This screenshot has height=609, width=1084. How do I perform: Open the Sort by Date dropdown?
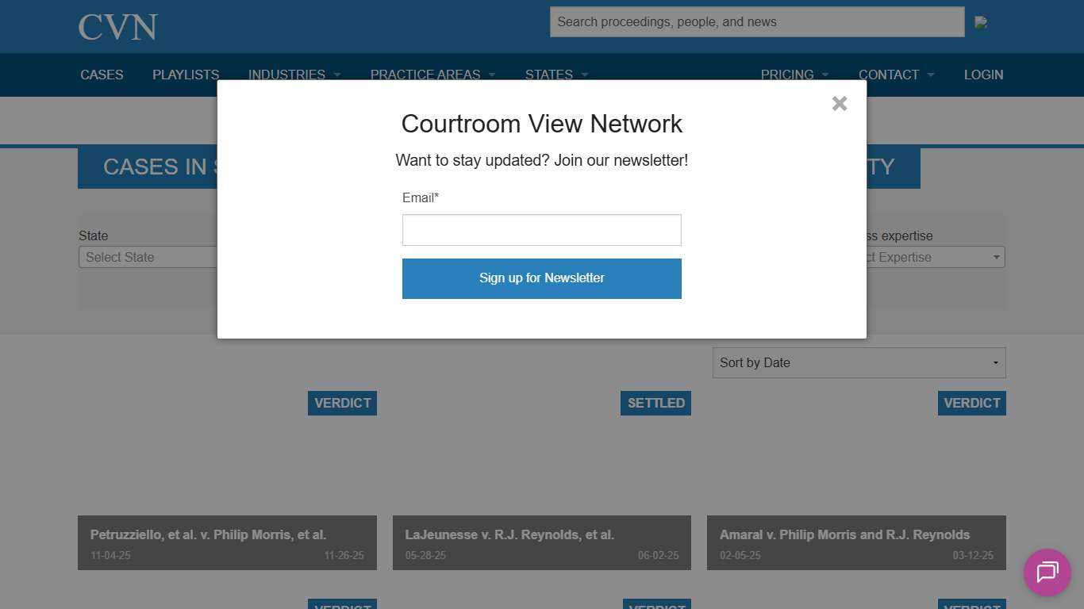click(859, 362)
